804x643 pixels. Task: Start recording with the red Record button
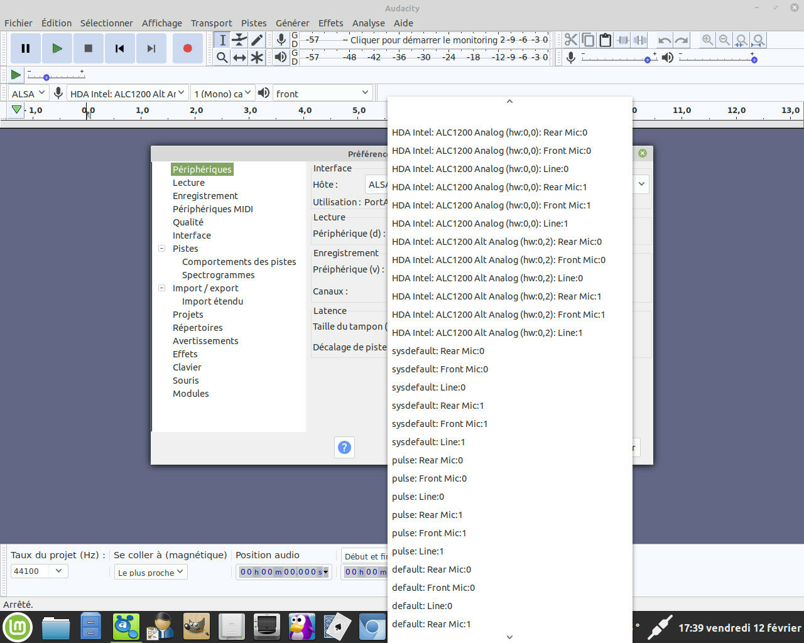click(x=187, y=48)
